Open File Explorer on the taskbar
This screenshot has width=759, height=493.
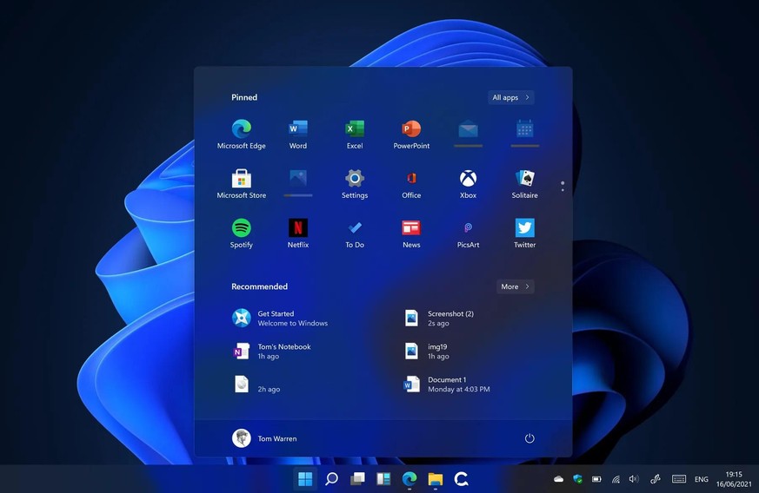point(436,479)
